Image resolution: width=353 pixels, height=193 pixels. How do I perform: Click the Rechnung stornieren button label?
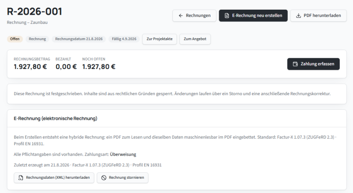click(126, 178)
